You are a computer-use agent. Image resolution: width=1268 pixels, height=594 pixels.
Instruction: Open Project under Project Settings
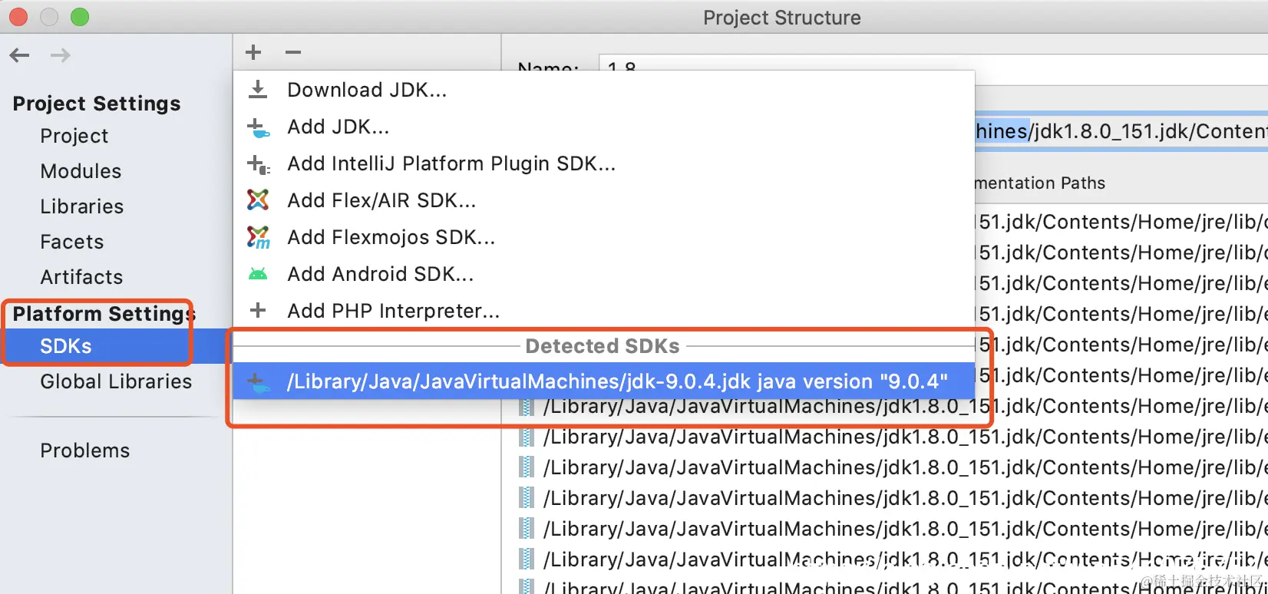(x=74, y=136)
